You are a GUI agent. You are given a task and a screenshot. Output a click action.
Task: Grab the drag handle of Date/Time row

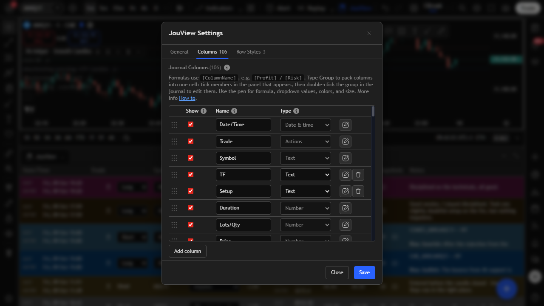click(174, 125)
